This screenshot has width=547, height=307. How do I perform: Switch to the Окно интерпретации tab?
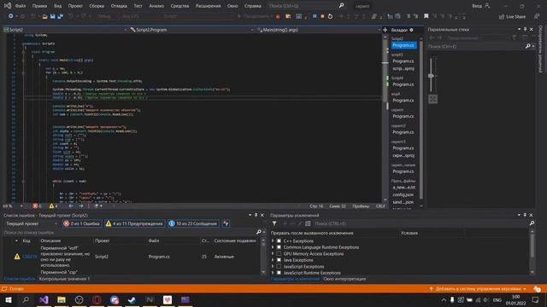click(x=344, y=279)
